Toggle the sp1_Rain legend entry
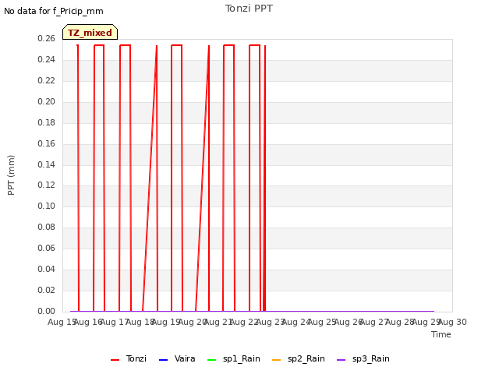 tap(234, 358)
